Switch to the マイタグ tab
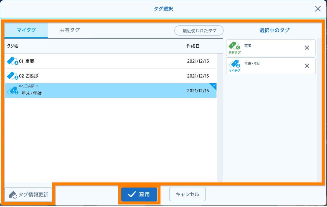327x207 pixels. (26, 30)
